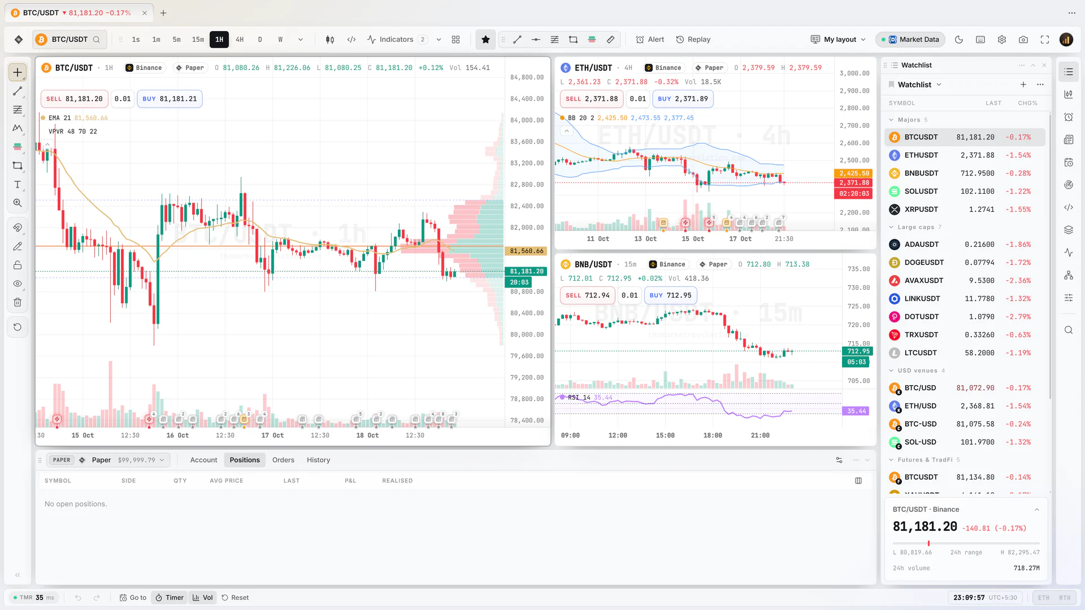Click the favorites star icon
Viewport: 1085px width, 610px height.
[485, 40]
